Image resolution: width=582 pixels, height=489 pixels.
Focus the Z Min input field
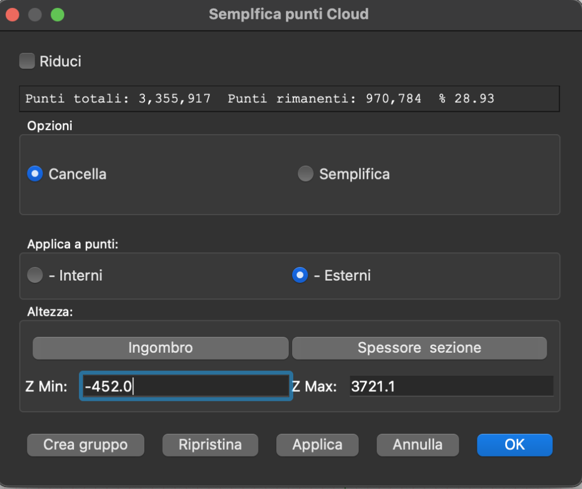[x=186, y=387]
